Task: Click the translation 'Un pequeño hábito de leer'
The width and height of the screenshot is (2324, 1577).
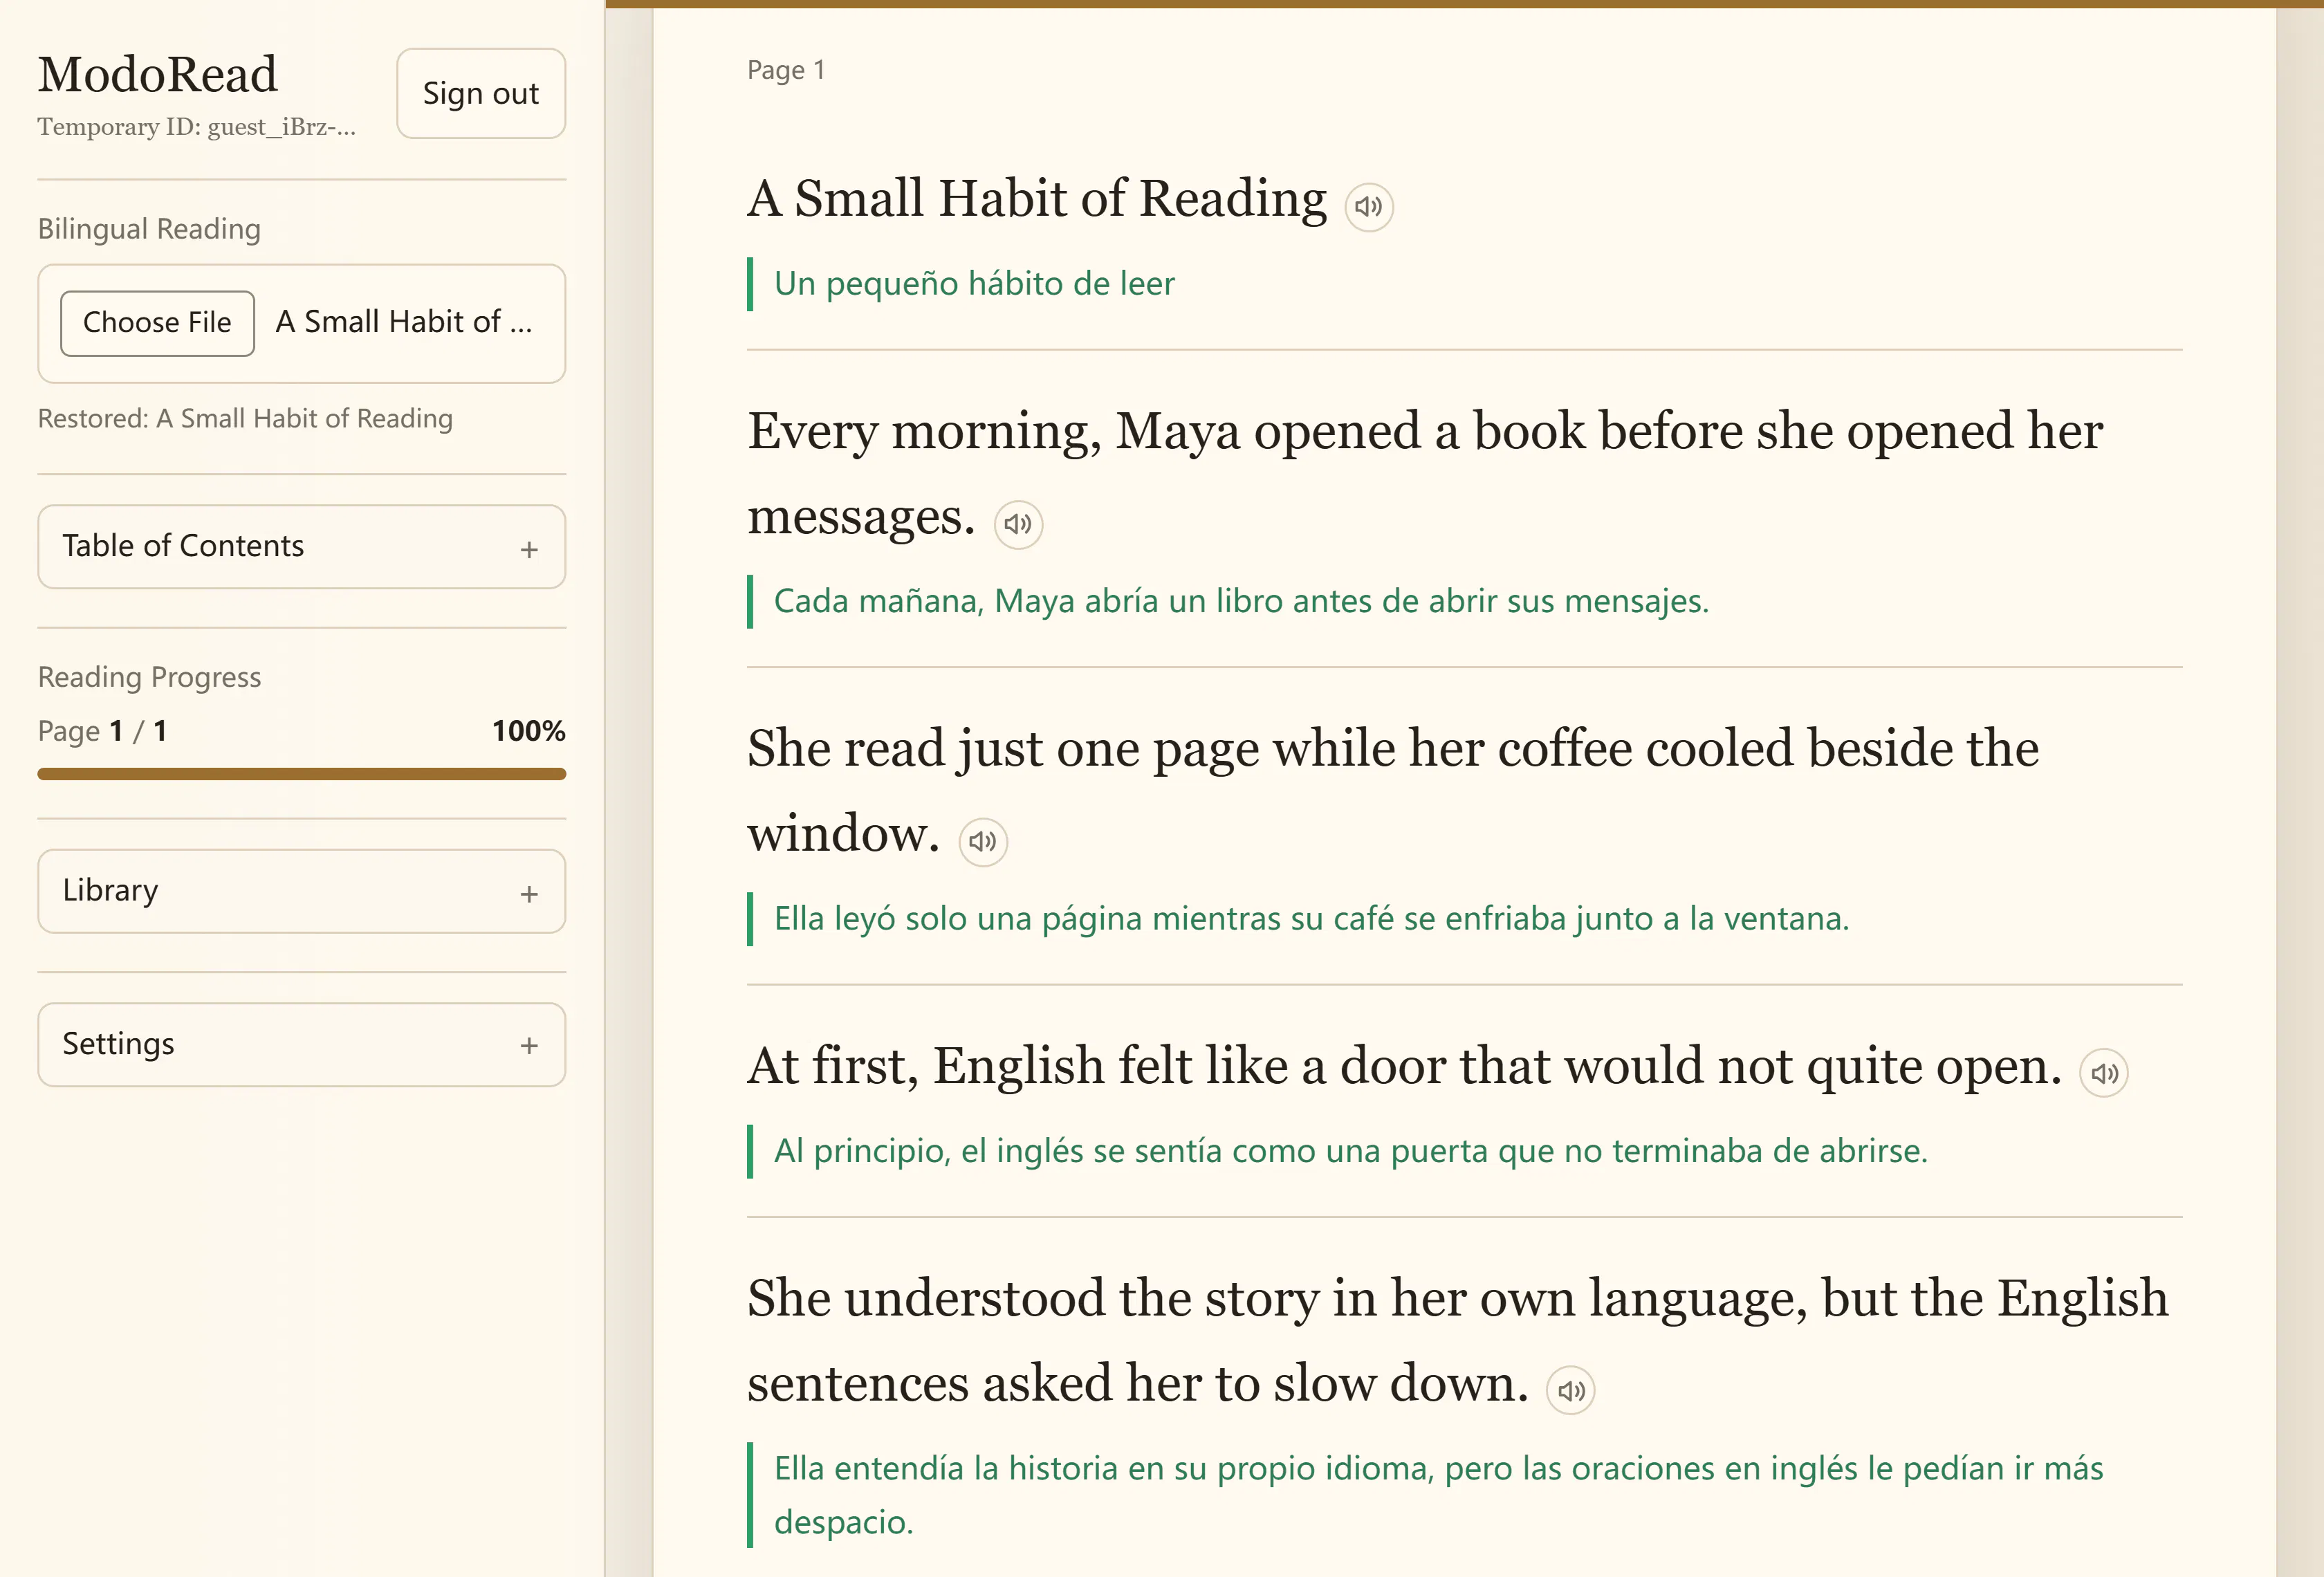Action: (974, 284)
